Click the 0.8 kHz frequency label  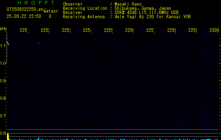(3, 98)
